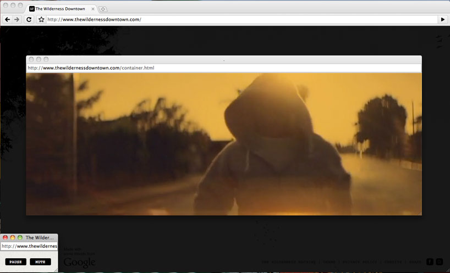Image resolution: width=450 pixels, height=273 pixels.
Task: Close The Wilderness Downtown tab
Action: 92,9
